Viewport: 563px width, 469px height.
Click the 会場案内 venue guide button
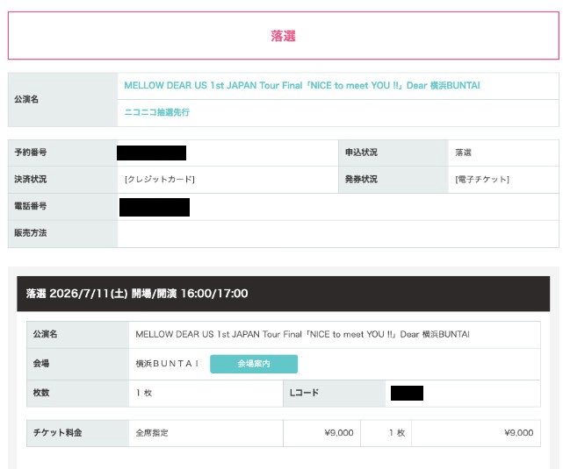pos(254,364)
